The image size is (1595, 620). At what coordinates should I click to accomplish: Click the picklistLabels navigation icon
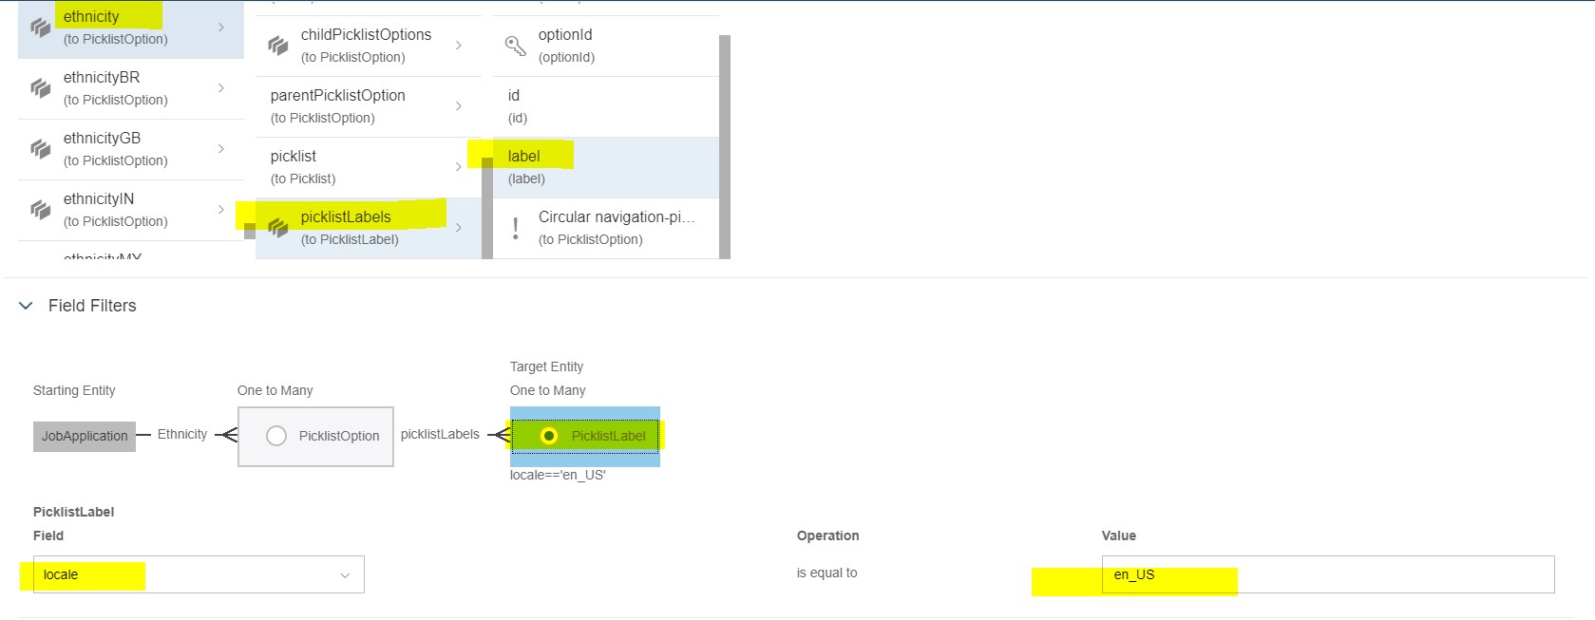point(277,228)
